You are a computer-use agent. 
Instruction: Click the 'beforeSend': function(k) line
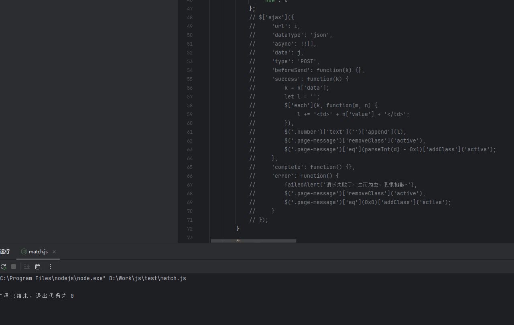pos(307,70)
